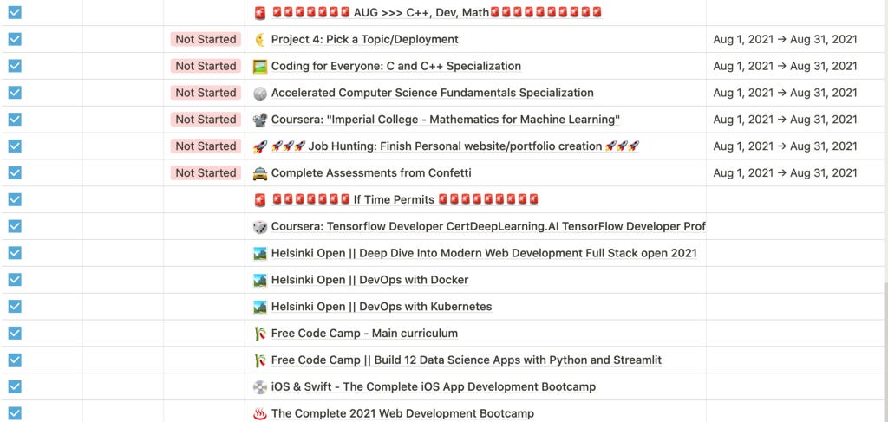Image resolution: width=888 pixels, height=422 pixels.
Task: Open Not Started status for Imperial College Mathematics
Action: (x=206, y=120)
